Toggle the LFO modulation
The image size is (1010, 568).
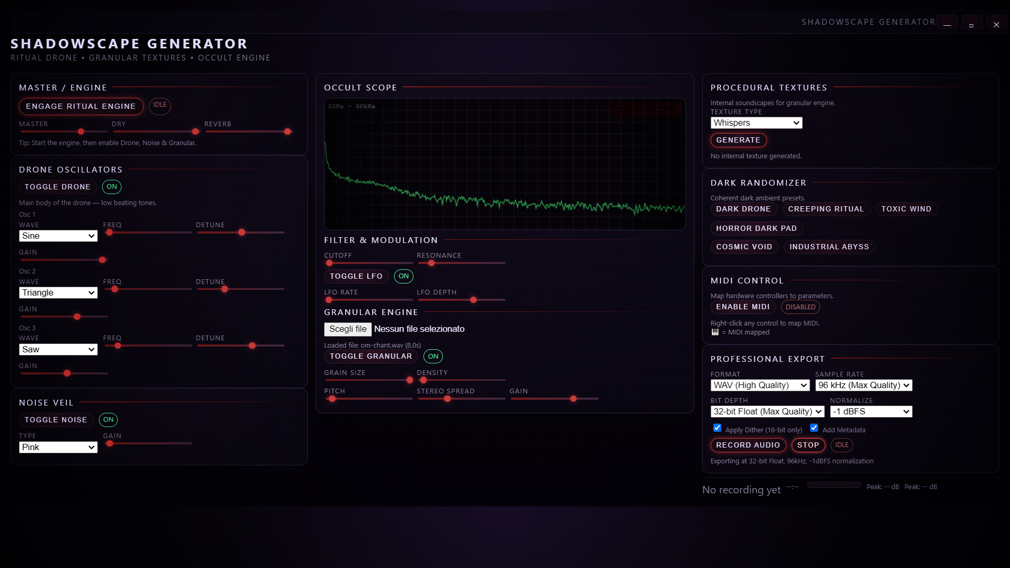[356, 276]
